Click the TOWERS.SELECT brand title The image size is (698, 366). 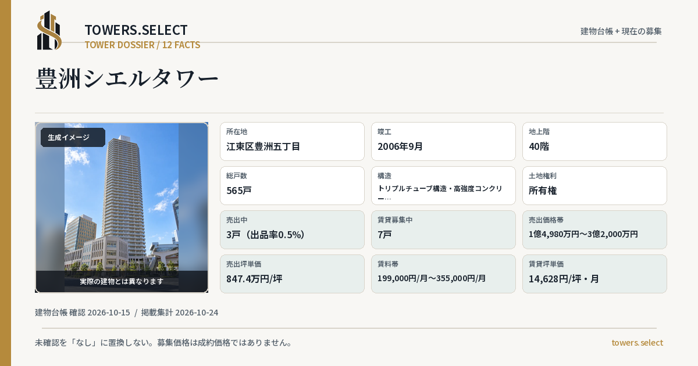click(x=136, y=30)
